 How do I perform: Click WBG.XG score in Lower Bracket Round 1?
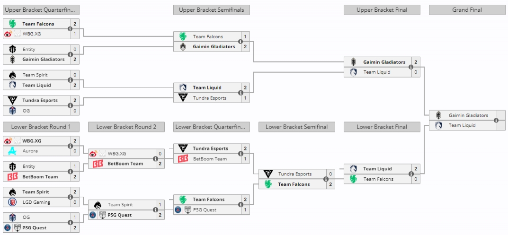(x=75, y=141)
